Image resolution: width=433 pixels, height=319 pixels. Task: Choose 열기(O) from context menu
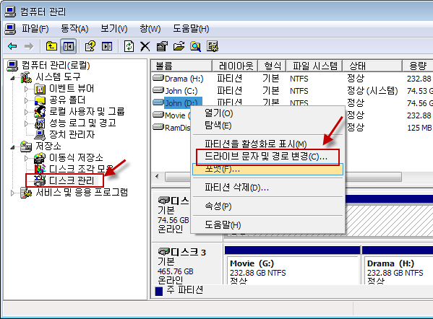tap(268, 113)
